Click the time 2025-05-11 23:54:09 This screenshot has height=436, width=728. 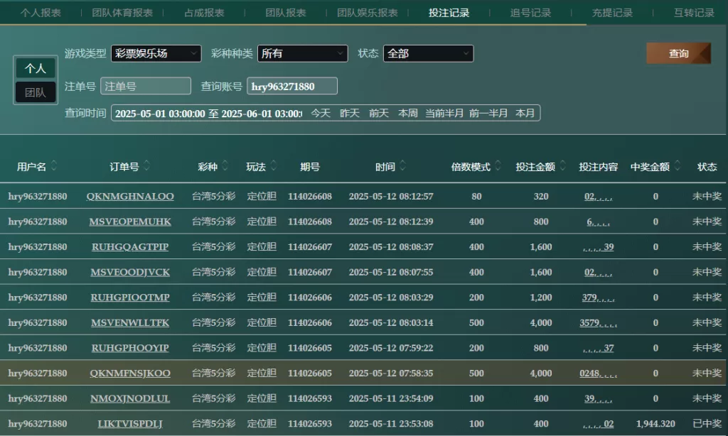pos(391,398)
